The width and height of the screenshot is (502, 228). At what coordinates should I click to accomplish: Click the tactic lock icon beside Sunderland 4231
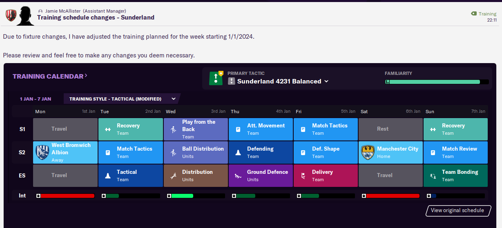pos(231,81)
